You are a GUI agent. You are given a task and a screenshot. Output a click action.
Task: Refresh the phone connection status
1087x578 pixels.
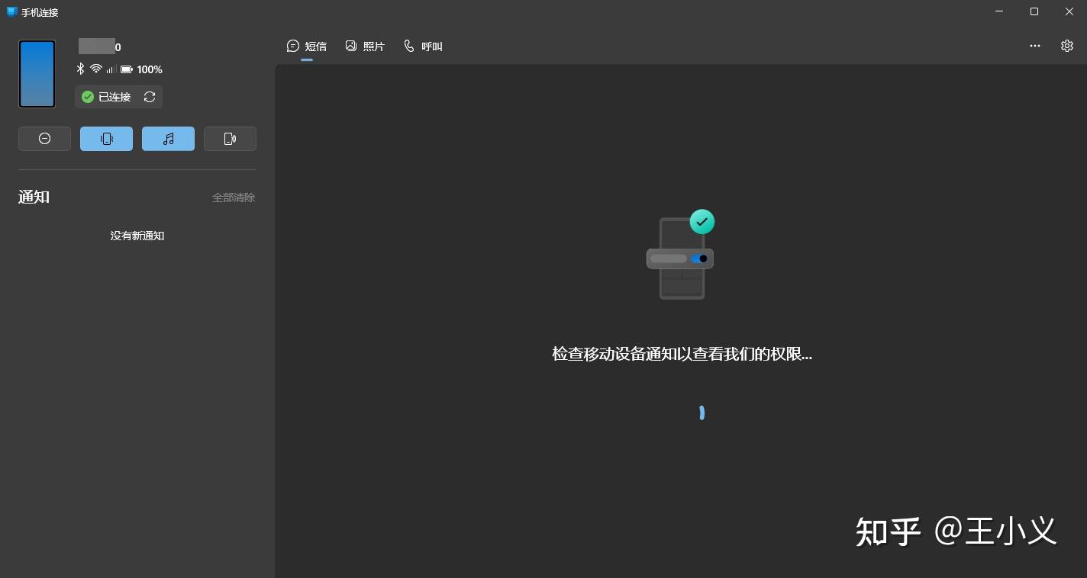150,97
